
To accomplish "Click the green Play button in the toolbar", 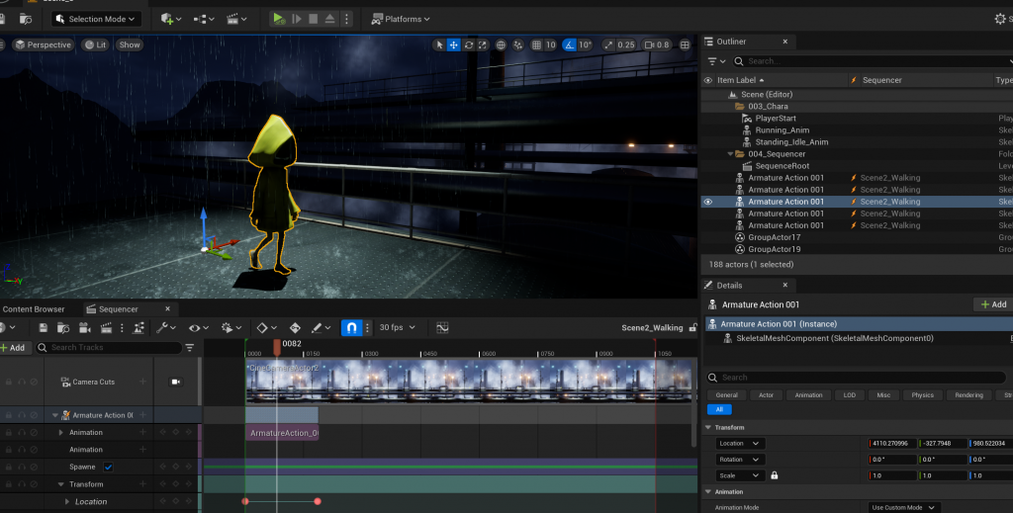I will 279,19.
